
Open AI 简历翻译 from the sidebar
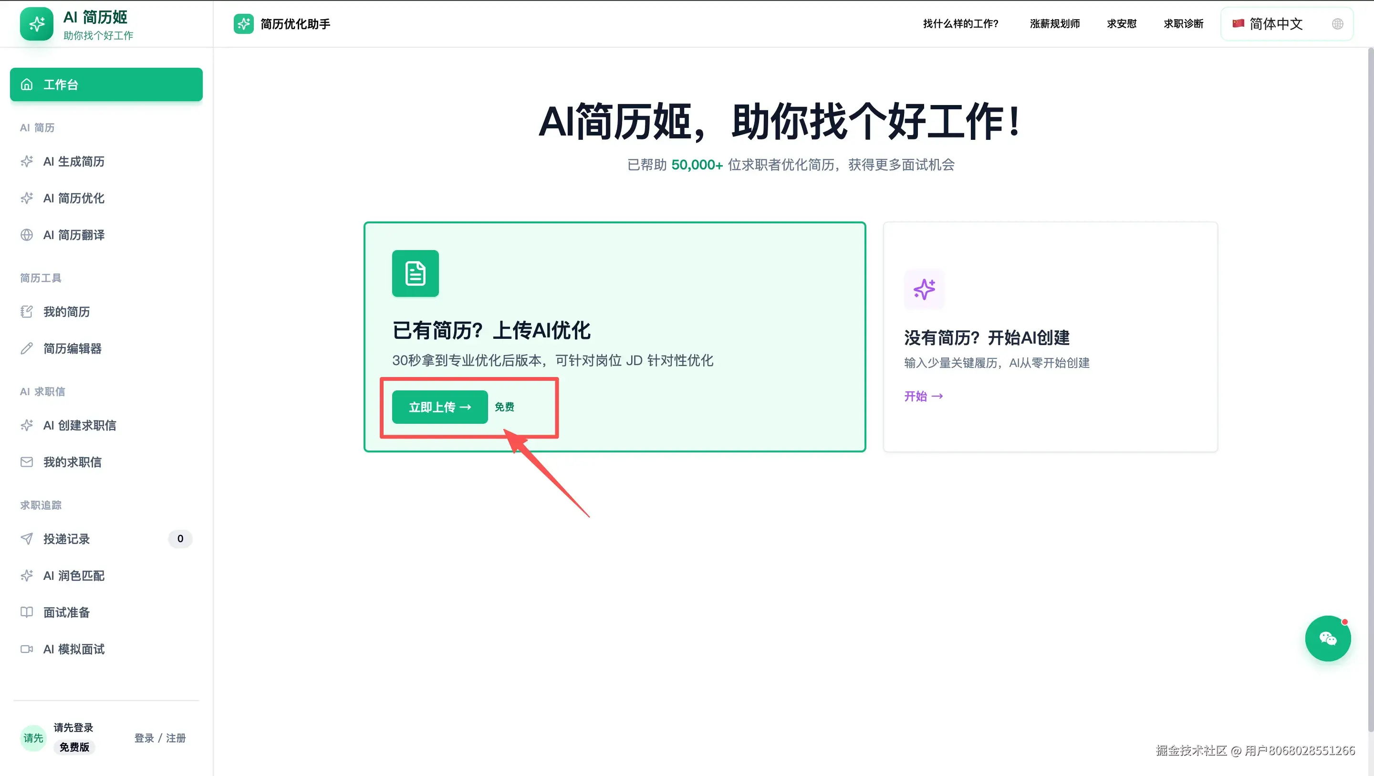[73, 235]
